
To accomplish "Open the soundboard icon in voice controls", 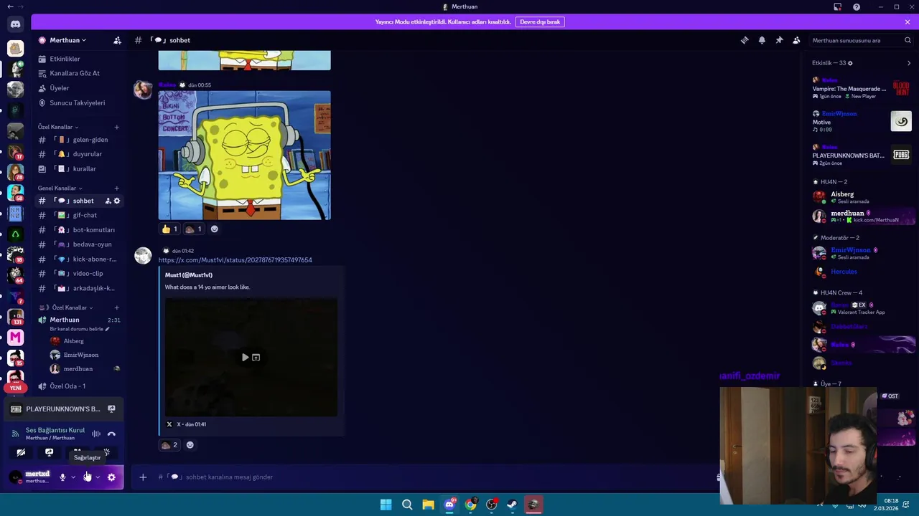I will 106,452.
